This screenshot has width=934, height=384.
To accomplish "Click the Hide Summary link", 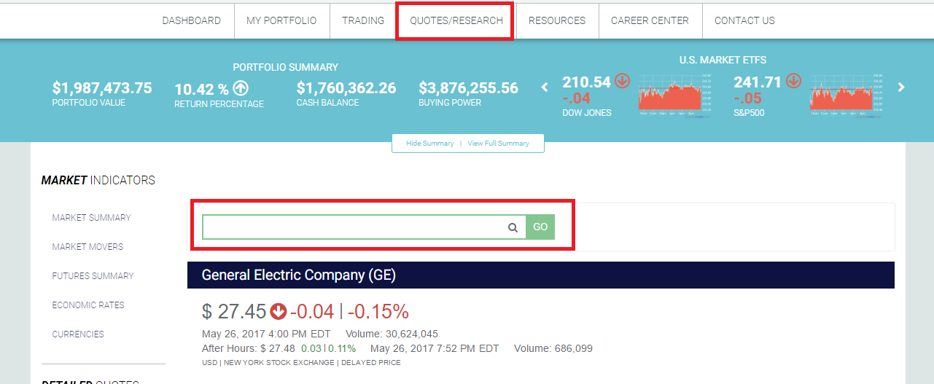I will pos(429,144).
